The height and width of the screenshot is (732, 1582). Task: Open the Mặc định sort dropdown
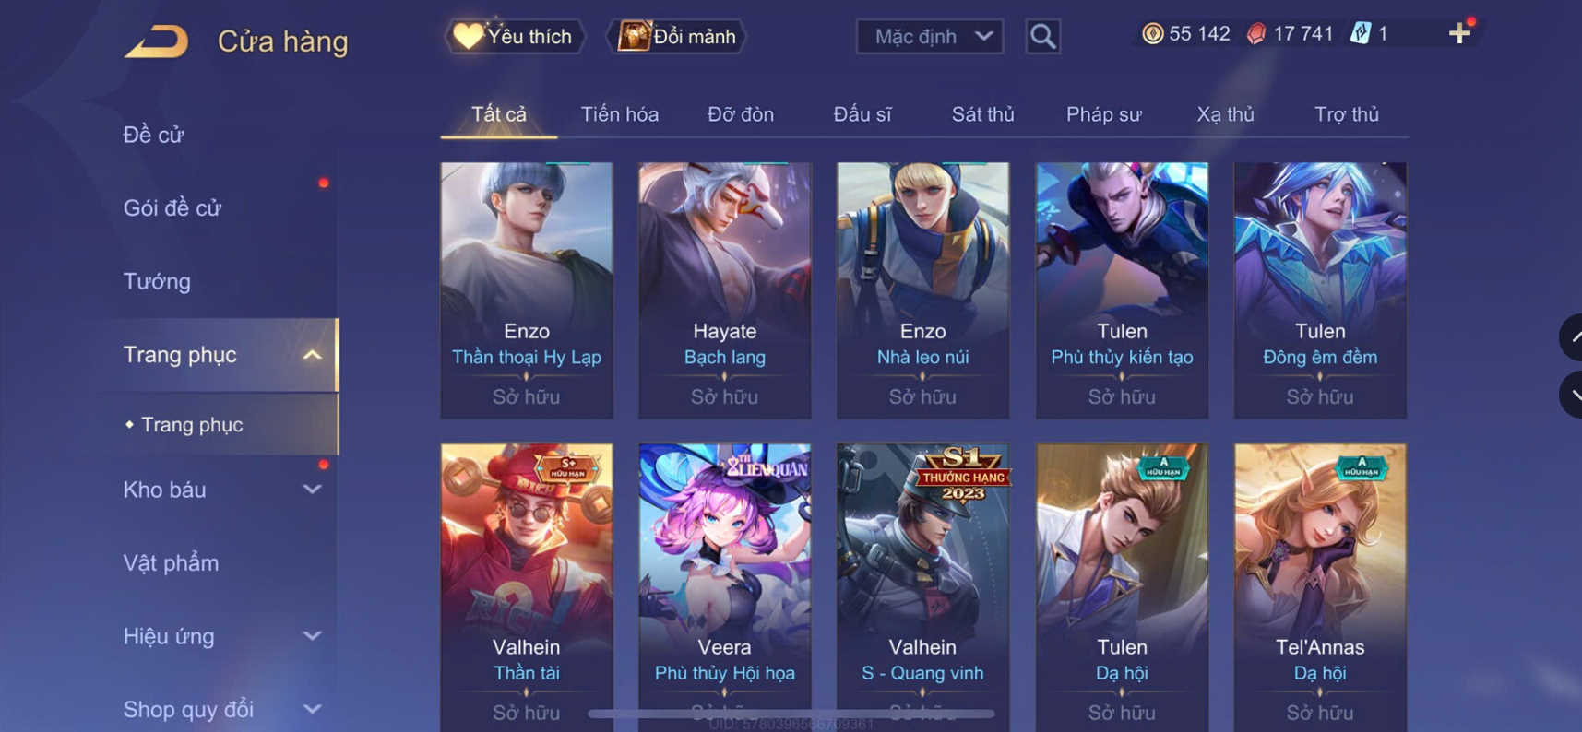pyautogui.click(x=930, y=37)
